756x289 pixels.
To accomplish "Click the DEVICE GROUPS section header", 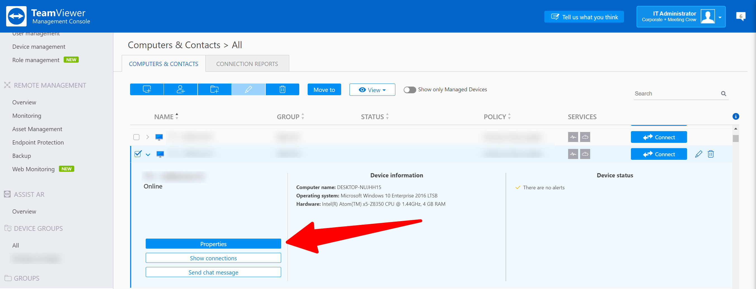I will pyautogui.click(x=34, y=228).
